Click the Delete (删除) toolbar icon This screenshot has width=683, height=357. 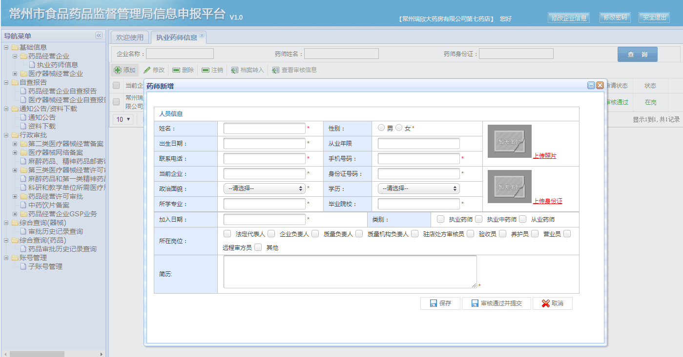176,70
